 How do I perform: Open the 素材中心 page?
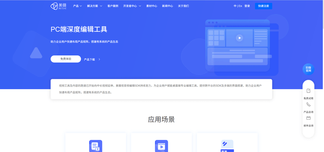pos(152,6)
